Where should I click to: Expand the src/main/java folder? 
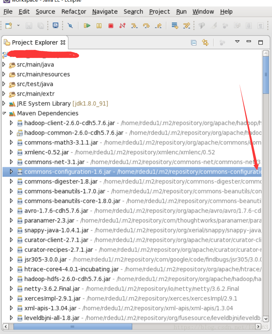pyautogui.click(x=4, y=64)
